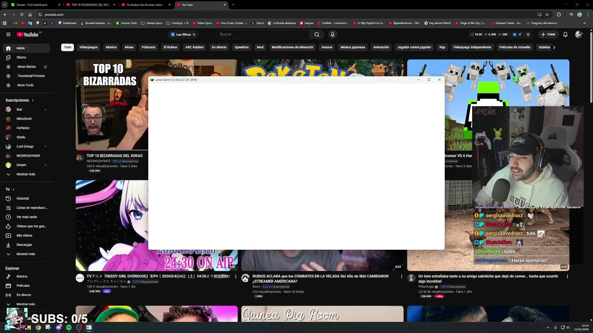Open Mis videos in the sidebar

(25, 235)
